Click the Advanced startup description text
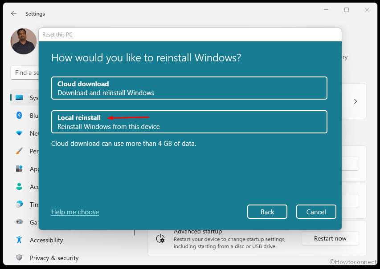Screen dimensions: 380x269 click(x=229, y=243)
